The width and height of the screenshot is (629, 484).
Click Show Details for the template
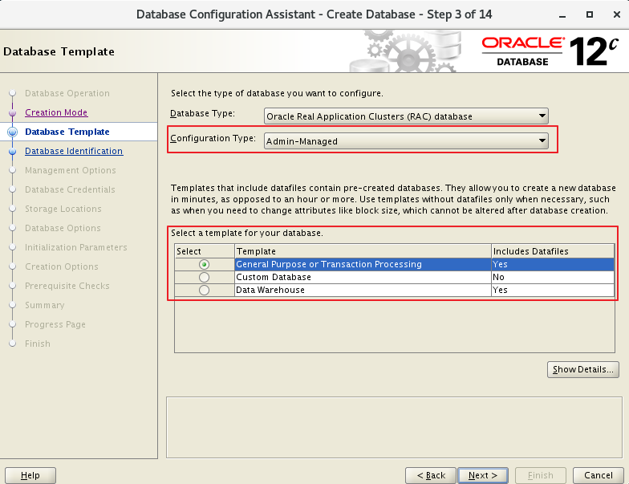click(x=582, y=369)
